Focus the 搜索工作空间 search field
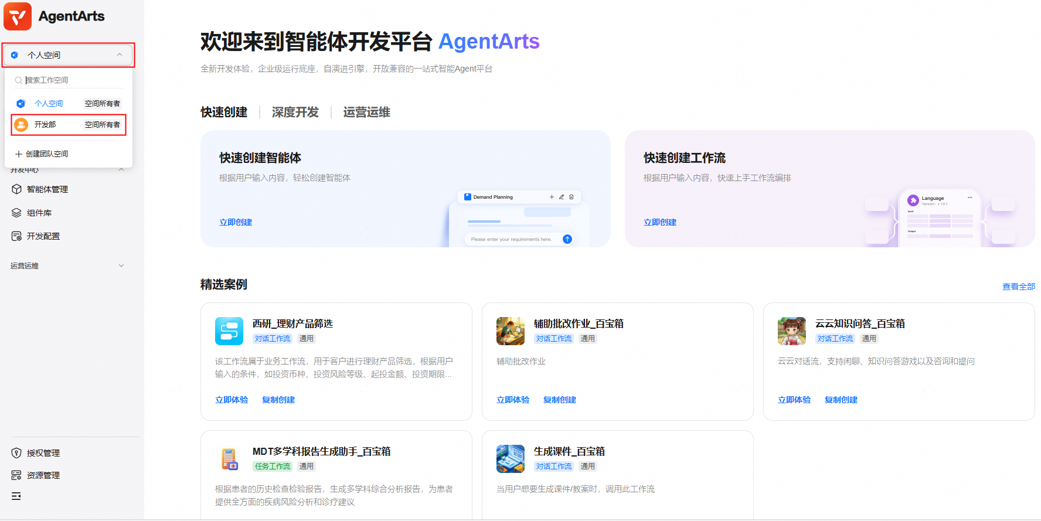Screen dimensions: 1041x521 [x=70, y=80]
